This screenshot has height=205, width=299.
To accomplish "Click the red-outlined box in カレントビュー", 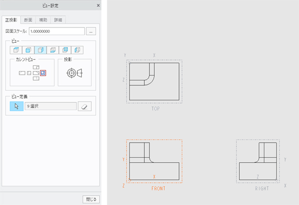I will coord(43,73).
